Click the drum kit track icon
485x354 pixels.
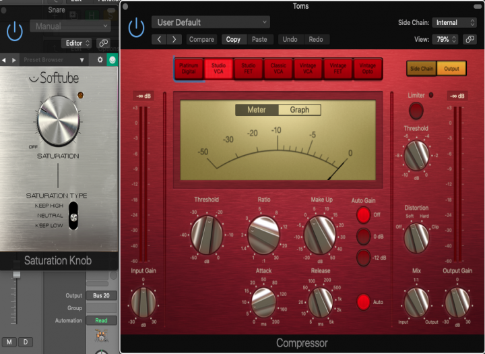point(101,335)
